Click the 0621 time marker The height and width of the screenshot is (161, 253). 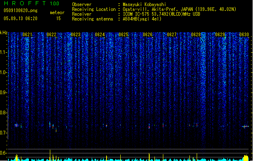tap(27, 35)
